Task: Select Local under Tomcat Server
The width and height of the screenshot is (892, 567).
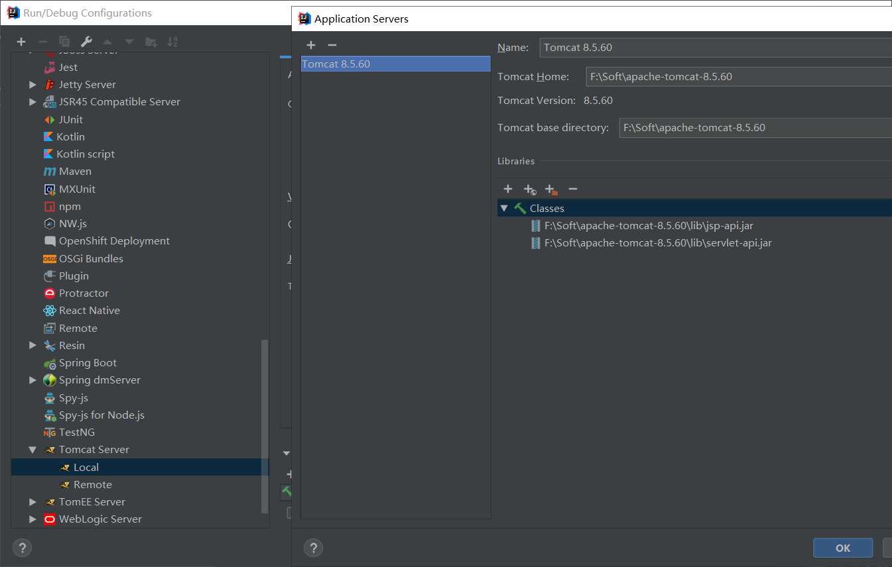Action: point(140,467)
